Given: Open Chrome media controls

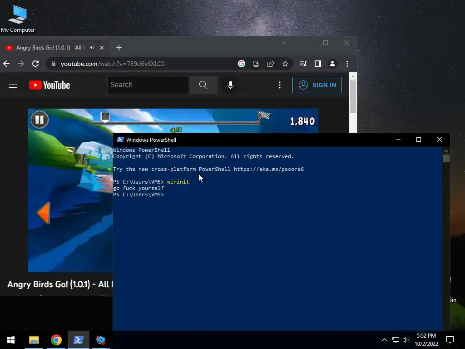Looking at the screenshot, I should pos(303,64).
